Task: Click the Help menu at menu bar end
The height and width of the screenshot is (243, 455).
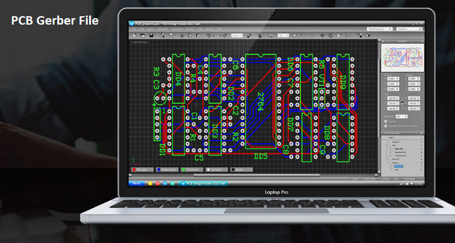Action: tap(219, 29)
